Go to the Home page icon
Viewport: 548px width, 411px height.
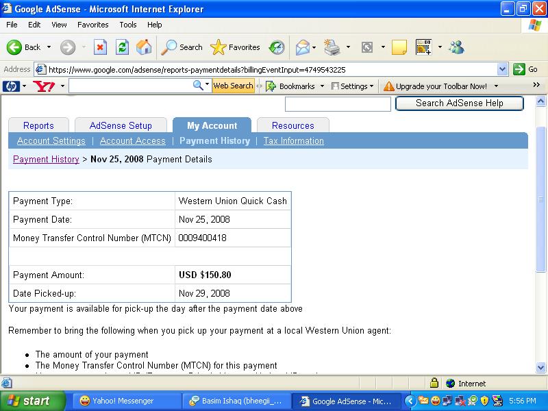point(144,47)
